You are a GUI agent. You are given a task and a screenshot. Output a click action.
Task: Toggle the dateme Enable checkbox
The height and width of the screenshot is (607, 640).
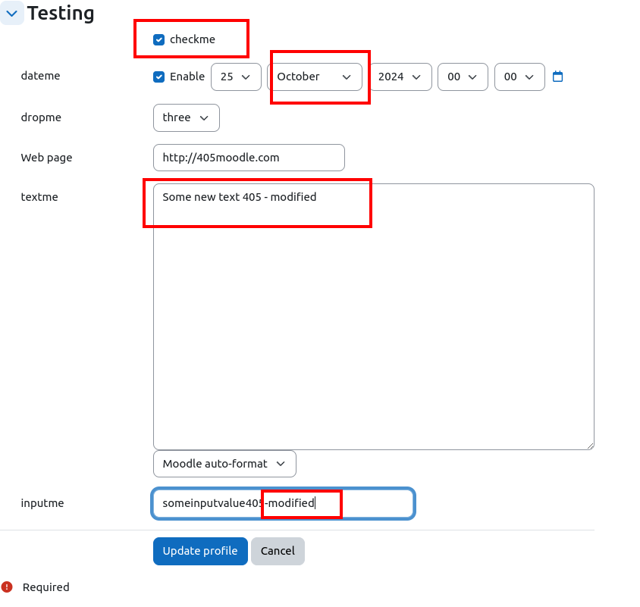click(x=158, y=77)
